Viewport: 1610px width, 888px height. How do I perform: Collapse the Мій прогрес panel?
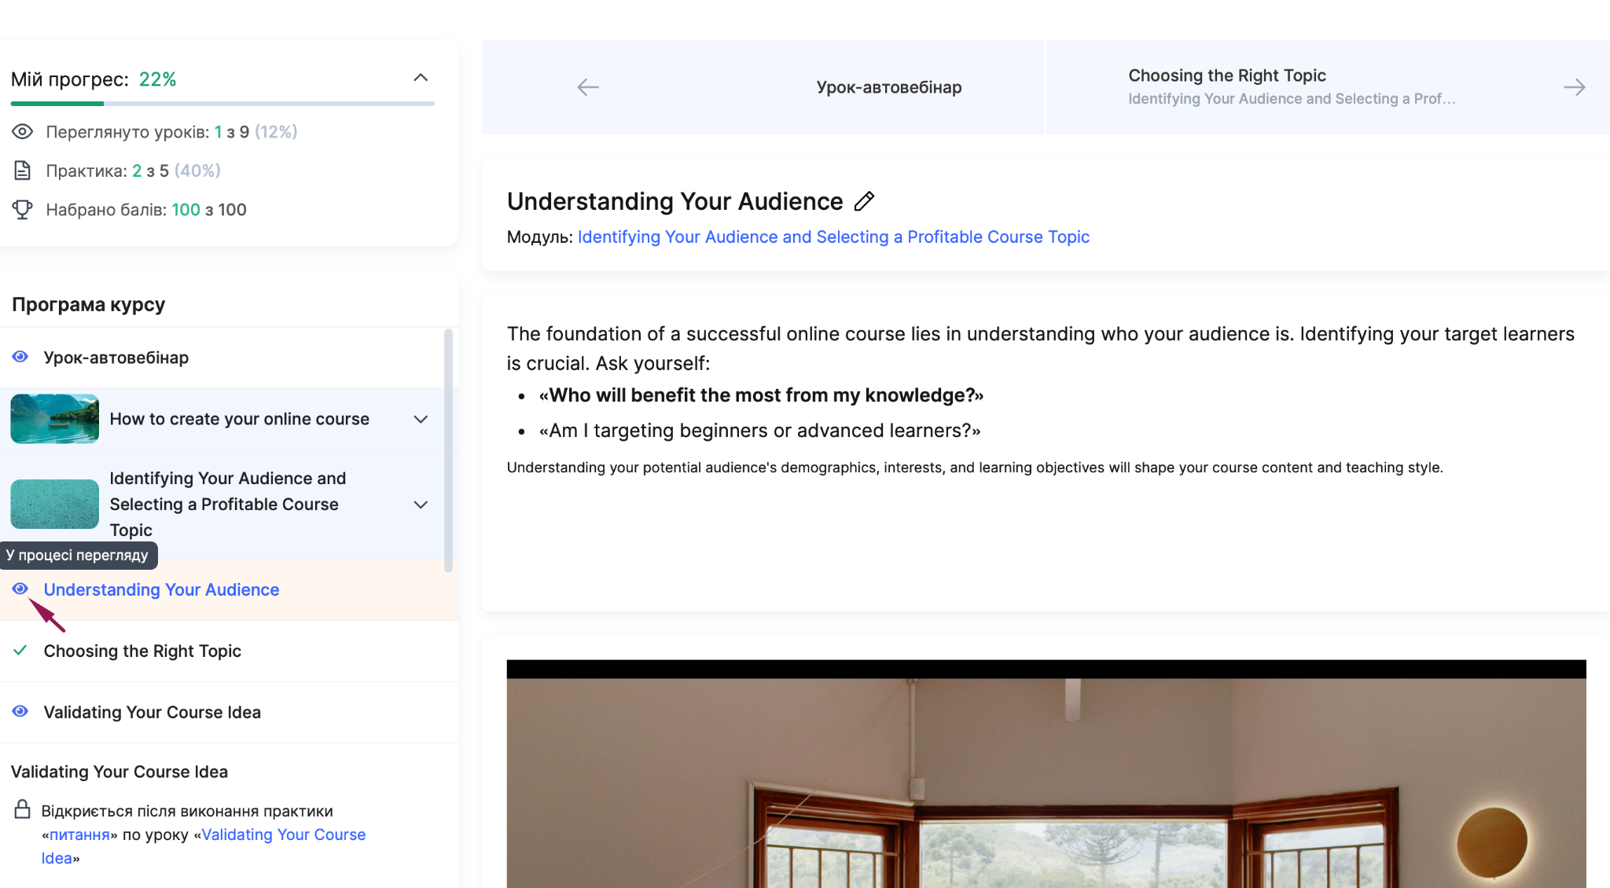(421, 78)
